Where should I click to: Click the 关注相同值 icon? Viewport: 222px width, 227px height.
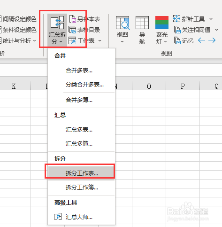pos(177,30)
